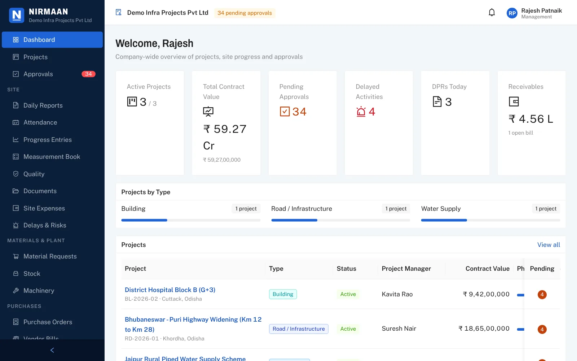Click the DPRs Today document icon
Image resolution: width=577 pixels, height=361 pixels.
pyautogui.click(x=437, y=102)
